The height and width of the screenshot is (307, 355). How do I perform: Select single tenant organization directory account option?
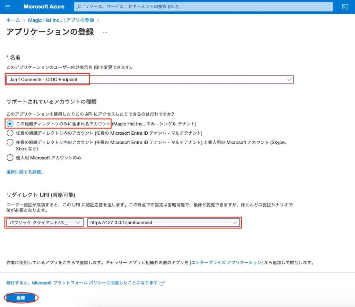(x=10, y=124)
